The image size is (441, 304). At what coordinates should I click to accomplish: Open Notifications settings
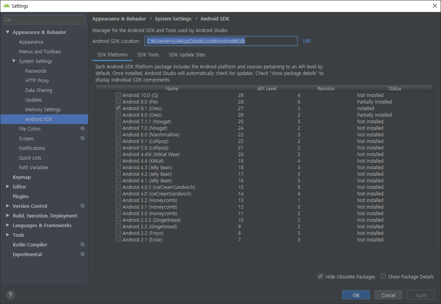[x=32, y=148]
